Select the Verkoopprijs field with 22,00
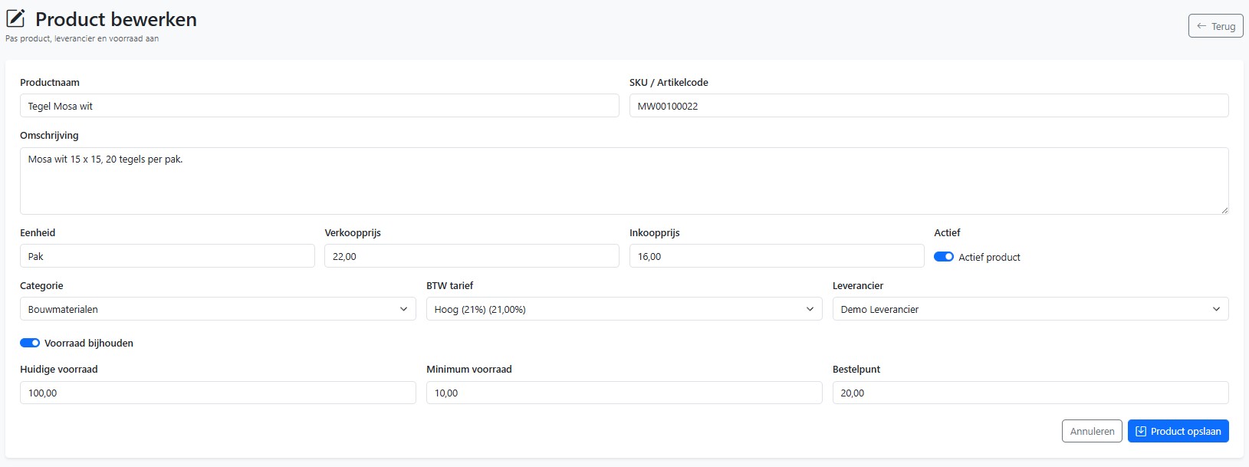This screenshot has height=467, width=1249. pos(472,256)
